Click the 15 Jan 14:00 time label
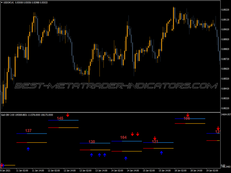This screenshot has height=173, width=231. click(x=165, y=170)
